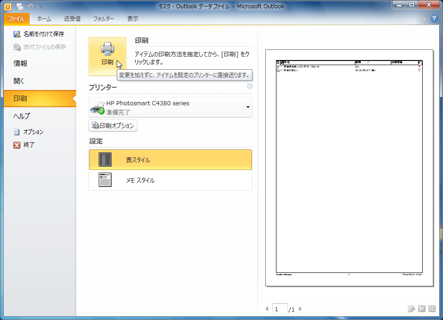Click the actual size preview icon
The height and width of the screenshot is (320, 443).
[x=411, y=309]
